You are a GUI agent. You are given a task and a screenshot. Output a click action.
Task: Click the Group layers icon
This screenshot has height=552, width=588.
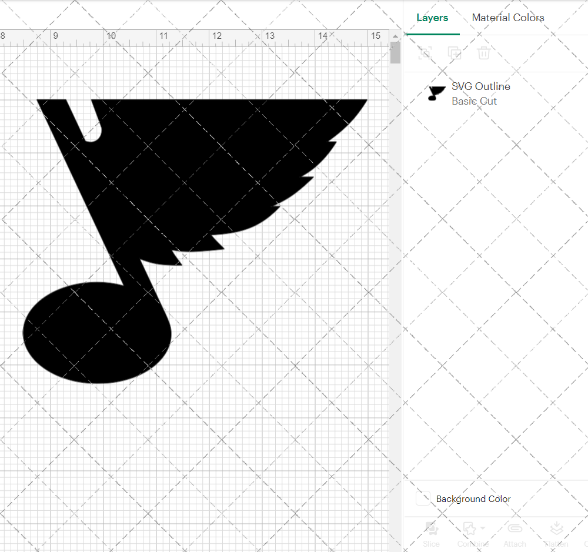point(425,53)
